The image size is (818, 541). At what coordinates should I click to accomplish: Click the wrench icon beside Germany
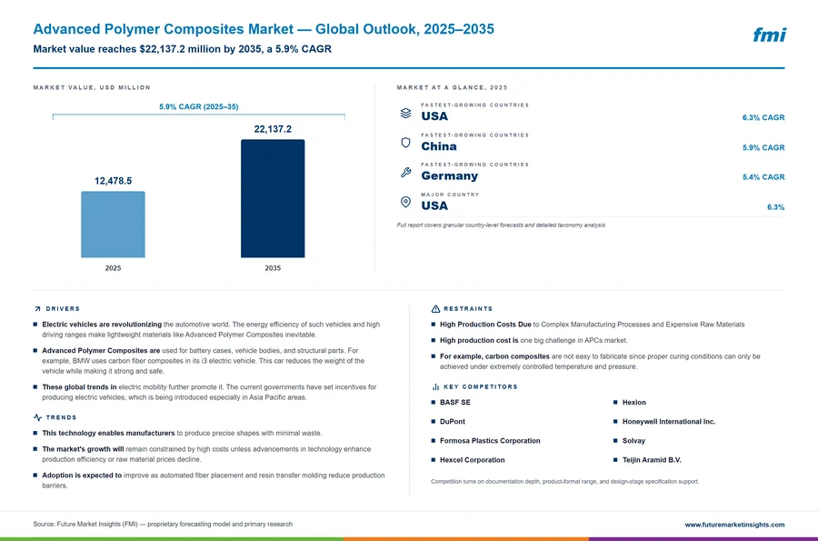pyautogui.click(x=405, y=172)
